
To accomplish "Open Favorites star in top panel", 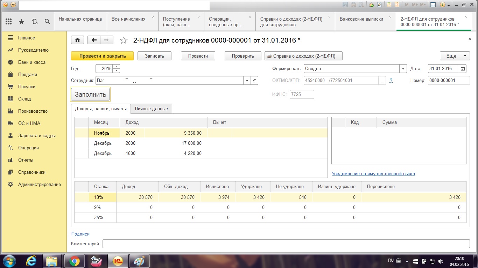I will [21, 22].
